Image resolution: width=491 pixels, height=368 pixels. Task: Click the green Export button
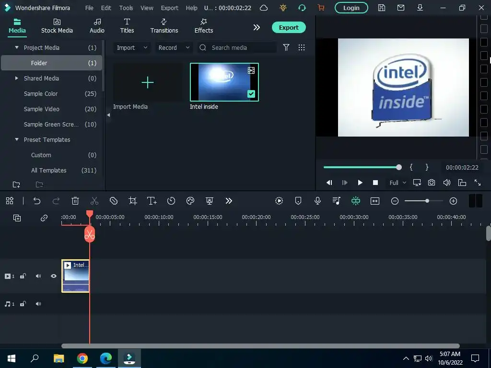pos(289,27)
